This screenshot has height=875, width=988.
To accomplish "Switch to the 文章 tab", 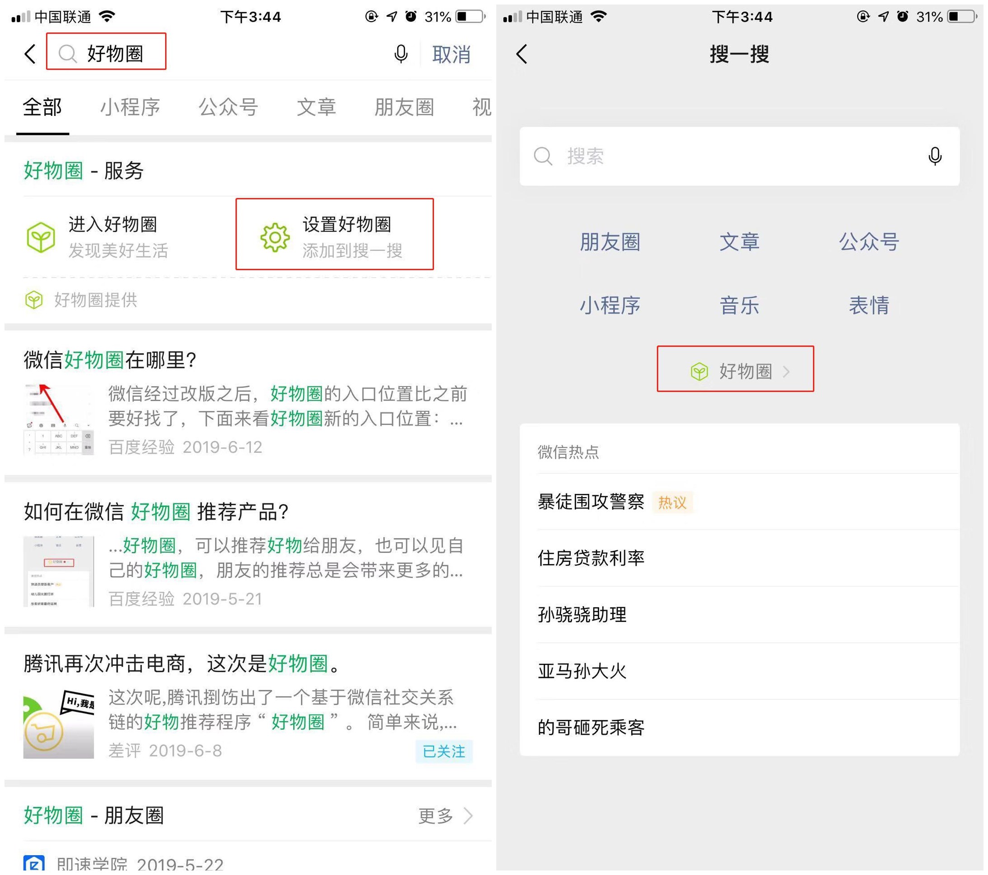I will [x=316, y=107].
